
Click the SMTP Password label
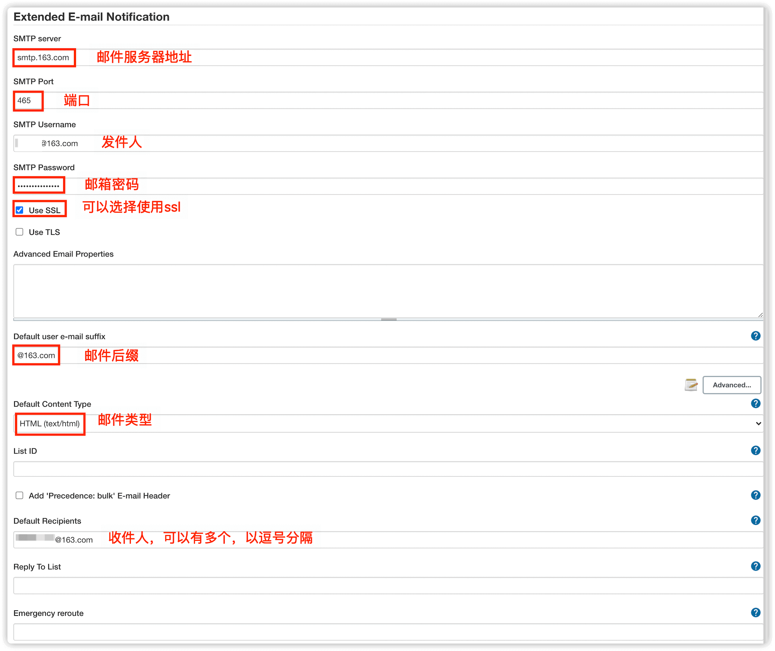tap(44, 167)
